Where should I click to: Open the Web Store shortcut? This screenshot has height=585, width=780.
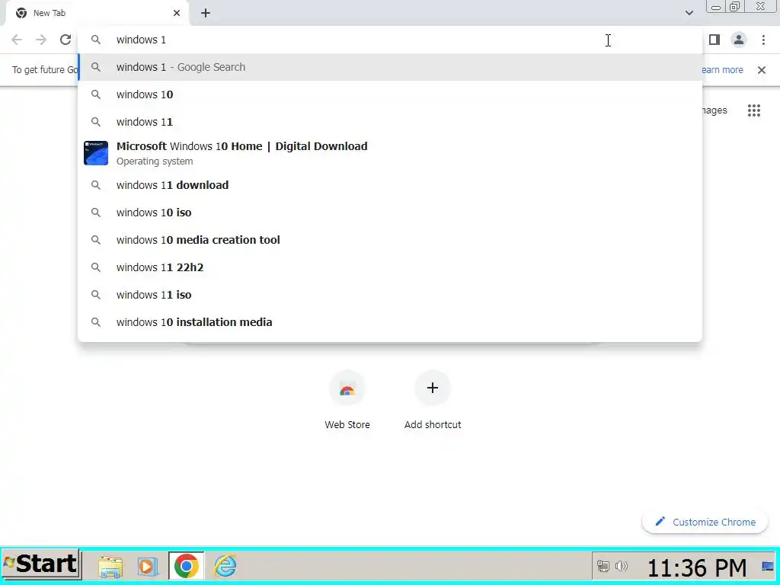coord(347,388)
